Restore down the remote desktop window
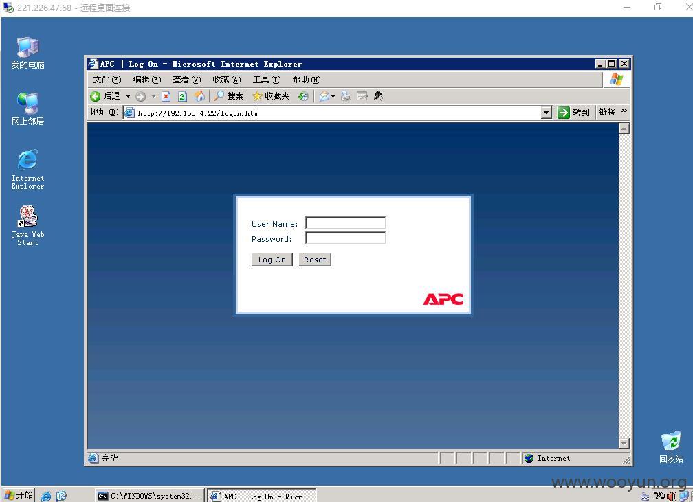This screenshot has width=693, height=502. pyautogui.click(x=658, y=7)
